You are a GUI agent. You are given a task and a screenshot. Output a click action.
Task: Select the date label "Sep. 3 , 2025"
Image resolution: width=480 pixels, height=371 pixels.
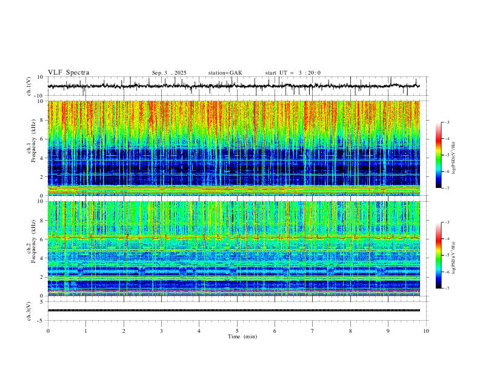pos(169,73)
